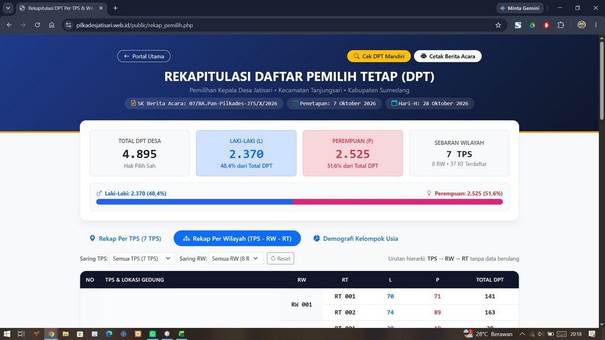Screen dimensions: 605x340
Task: Open the Chrome profile avatar
Action: pyautogui.click(x=581, y=25)
